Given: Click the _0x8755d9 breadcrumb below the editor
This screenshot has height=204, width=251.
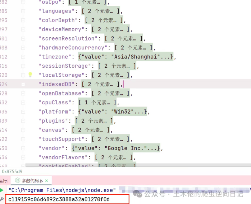Looking at the screenshot, I should pyautogui.click(x=12, y=171).
